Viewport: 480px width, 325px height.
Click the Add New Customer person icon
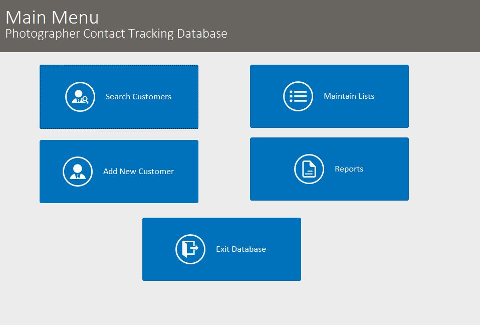coord(78,172)
